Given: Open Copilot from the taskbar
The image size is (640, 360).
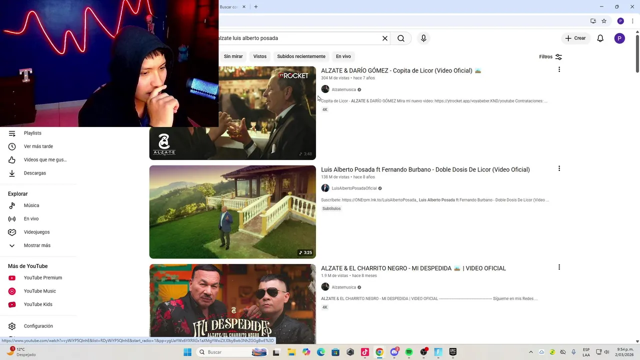Looking at the screenshot, I should coord(306,352).
